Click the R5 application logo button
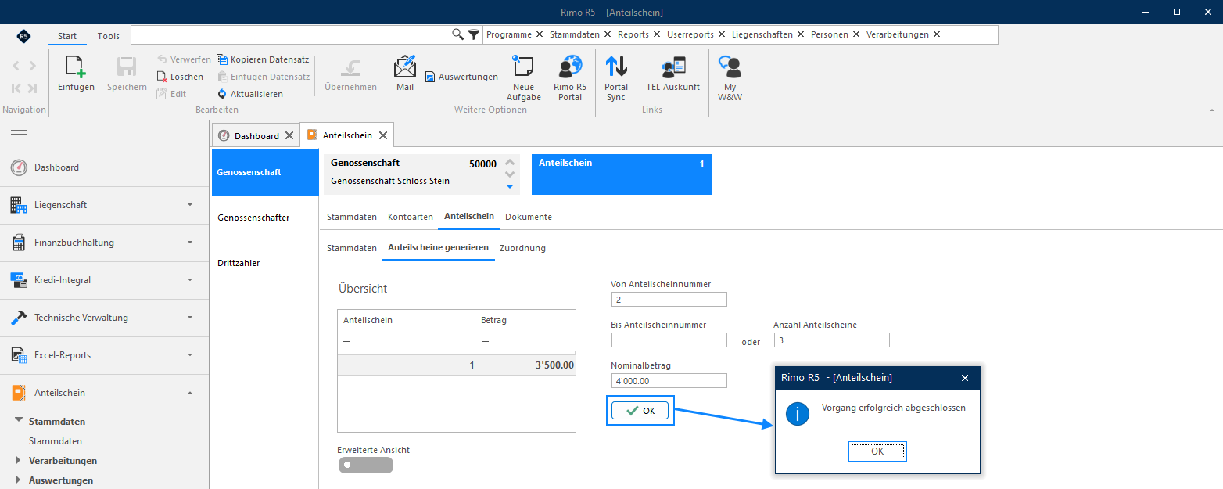 [23, 36]
